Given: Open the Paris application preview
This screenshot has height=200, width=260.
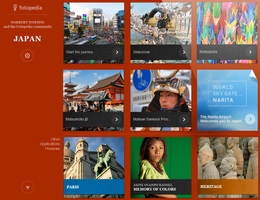Looking at the screenshot, I should coord(94,167).
